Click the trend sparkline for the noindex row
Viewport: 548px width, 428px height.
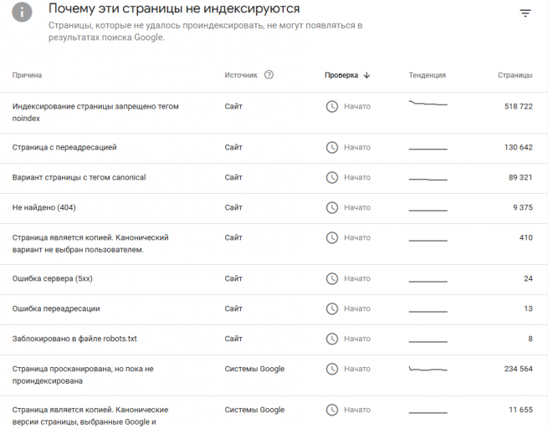(x=428, y=104)
